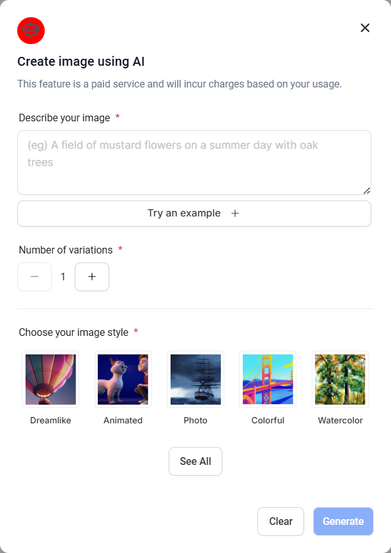Select the Dreamlike hot air balloon thumbnail
This screenshot has height=553, width=391.
coord(50,379)
